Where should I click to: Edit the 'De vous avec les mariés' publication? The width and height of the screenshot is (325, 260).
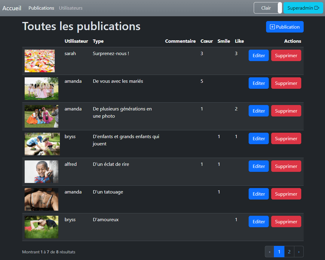coord(259,83)
